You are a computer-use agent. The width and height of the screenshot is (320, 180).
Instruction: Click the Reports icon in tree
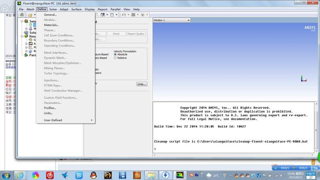pyautogui.click(x=31, y=51)
